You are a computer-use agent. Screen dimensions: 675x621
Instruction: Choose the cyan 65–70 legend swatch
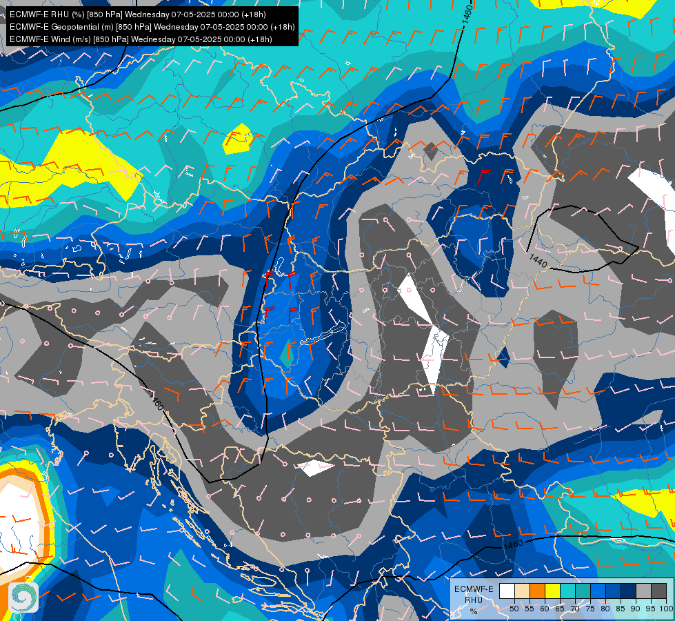[568, 591]
